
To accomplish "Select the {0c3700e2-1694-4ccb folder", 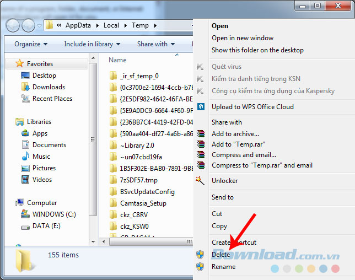I will point(151,88).
